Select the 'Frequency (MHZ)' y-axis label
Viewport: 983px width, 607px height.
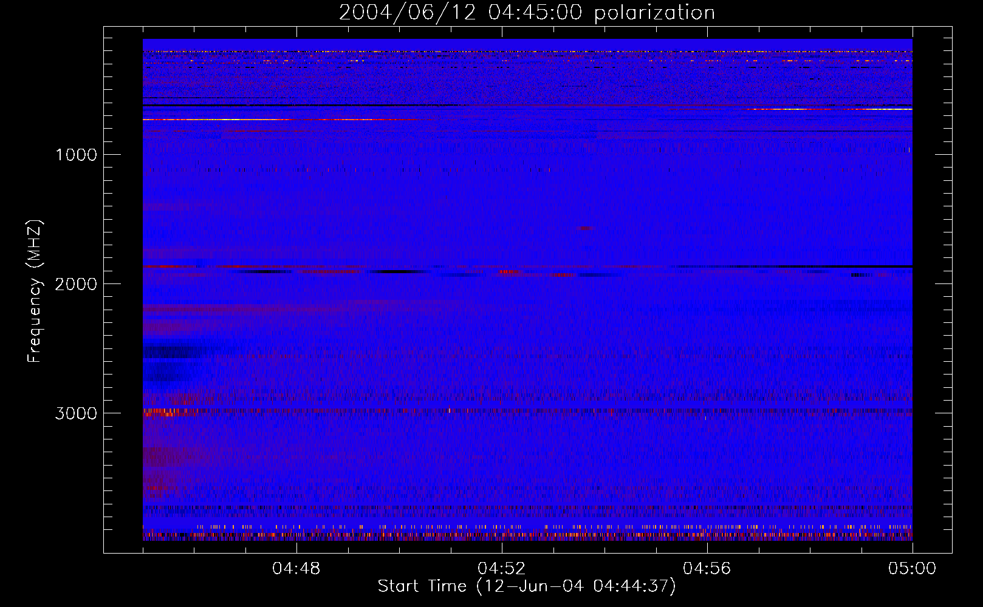point(35,291)
